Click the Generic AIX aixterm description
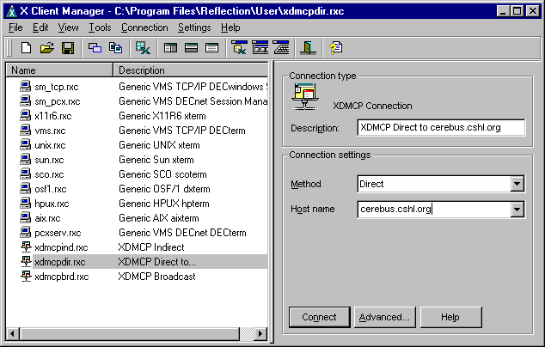This screenshot has height=347, width=545. pos(159,218)
